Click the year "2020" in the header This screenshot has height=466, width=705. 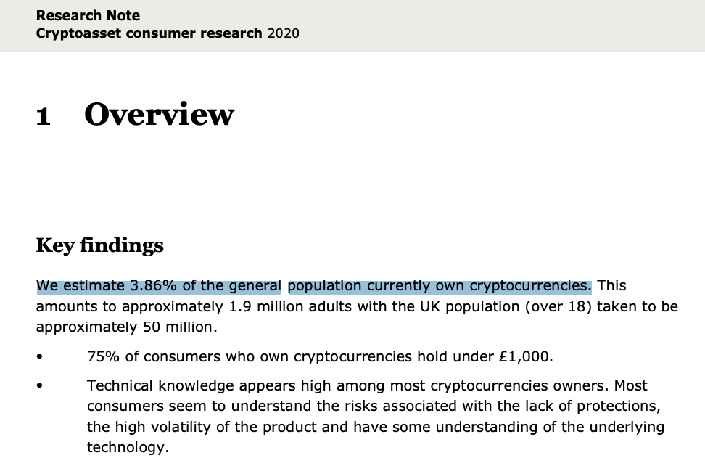point(284,33)
